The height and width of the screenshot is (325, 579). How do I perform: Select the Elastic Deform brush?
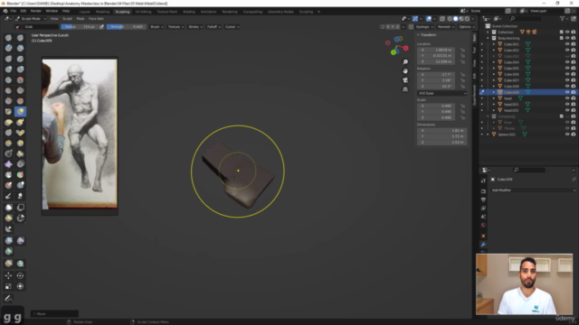point(8,122)
